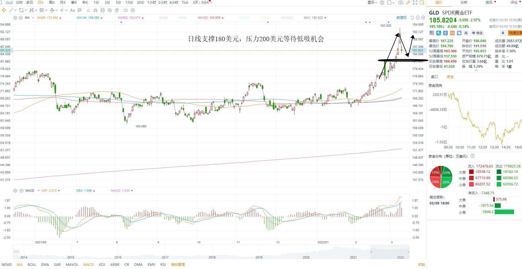Open MACD indicator settings gear
522x269 pixels.
pyautogui.click(x=15, y=191)
